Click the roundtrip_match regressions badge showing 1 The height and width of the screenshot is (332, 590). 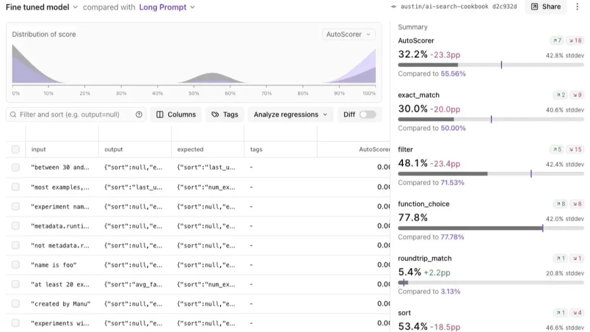(x=577, y=258)
